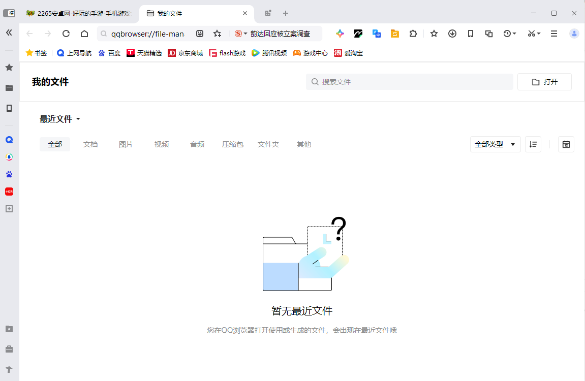
Task: Open the downloads icon on the toolbar
Action: click(x=452, y=34)
